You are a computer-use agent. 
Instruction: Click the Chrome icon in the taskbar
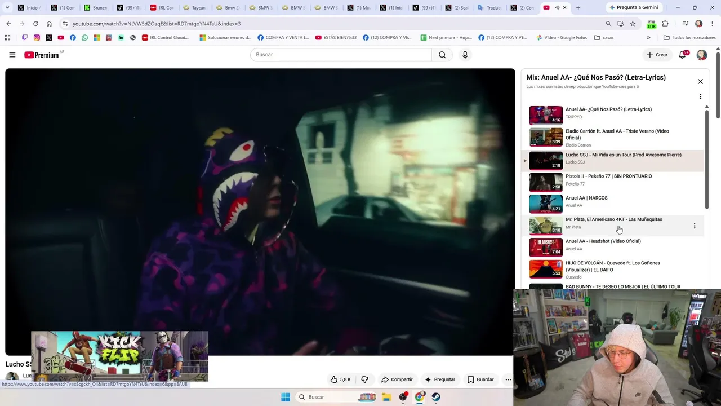coord(420,397)
